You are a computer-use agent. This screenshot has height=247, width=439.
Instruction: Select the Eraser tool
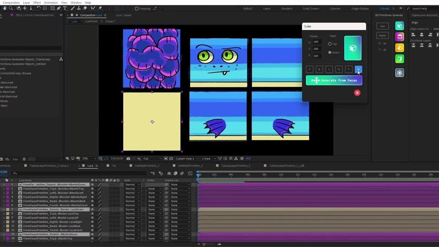[85, 8]
